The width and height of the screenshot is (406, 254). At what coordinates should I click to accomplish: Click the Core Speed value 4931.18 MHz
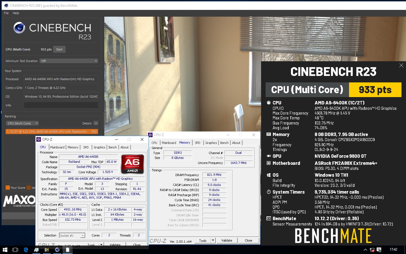(73, 209)
